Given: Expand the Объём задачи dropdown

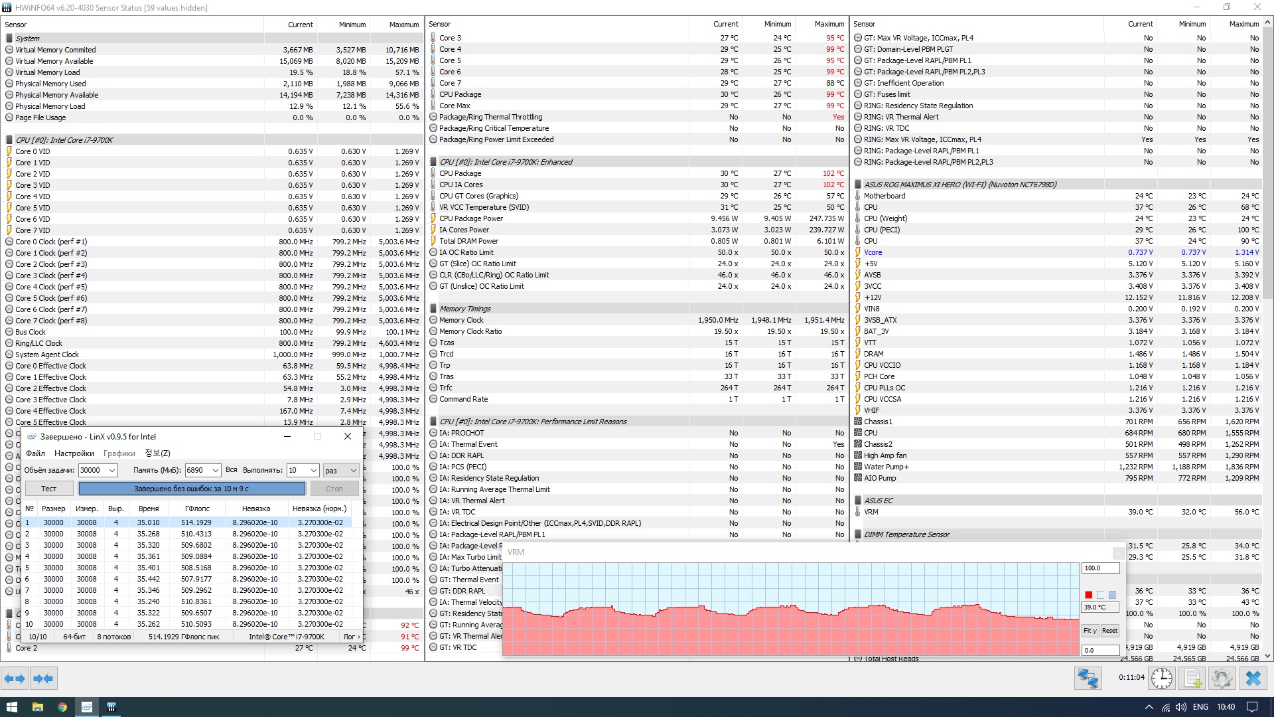Looking at the screenshot, I should click(x=111, y=470).
